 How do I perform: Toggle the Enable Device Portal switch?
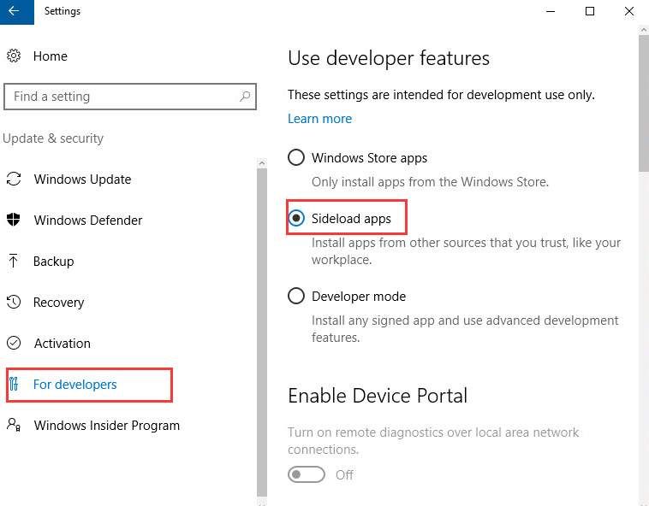click(307, 475)
